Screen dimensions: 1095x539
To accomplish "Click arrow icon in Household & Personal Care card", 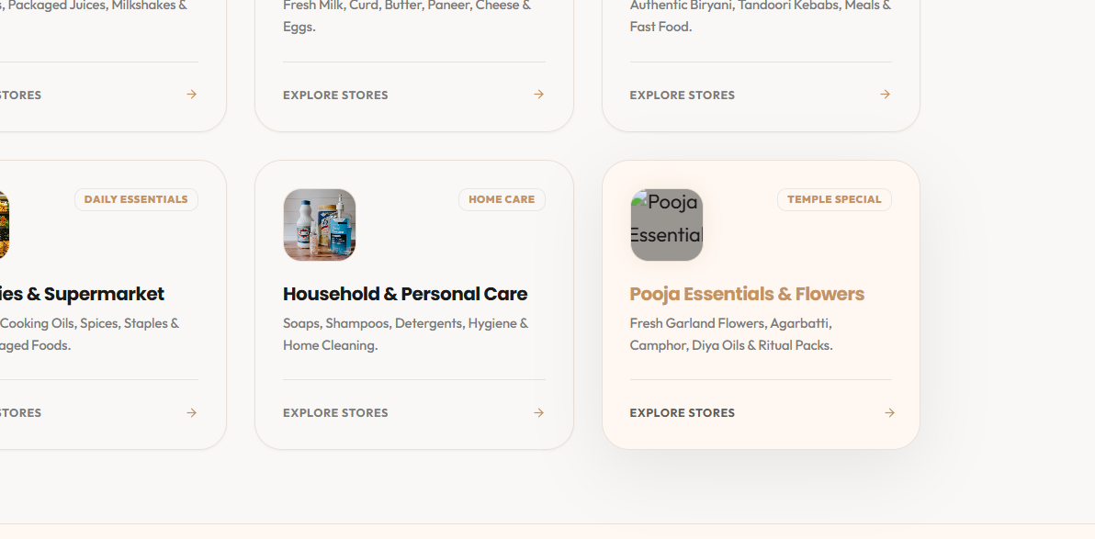I will click(538, 412).
